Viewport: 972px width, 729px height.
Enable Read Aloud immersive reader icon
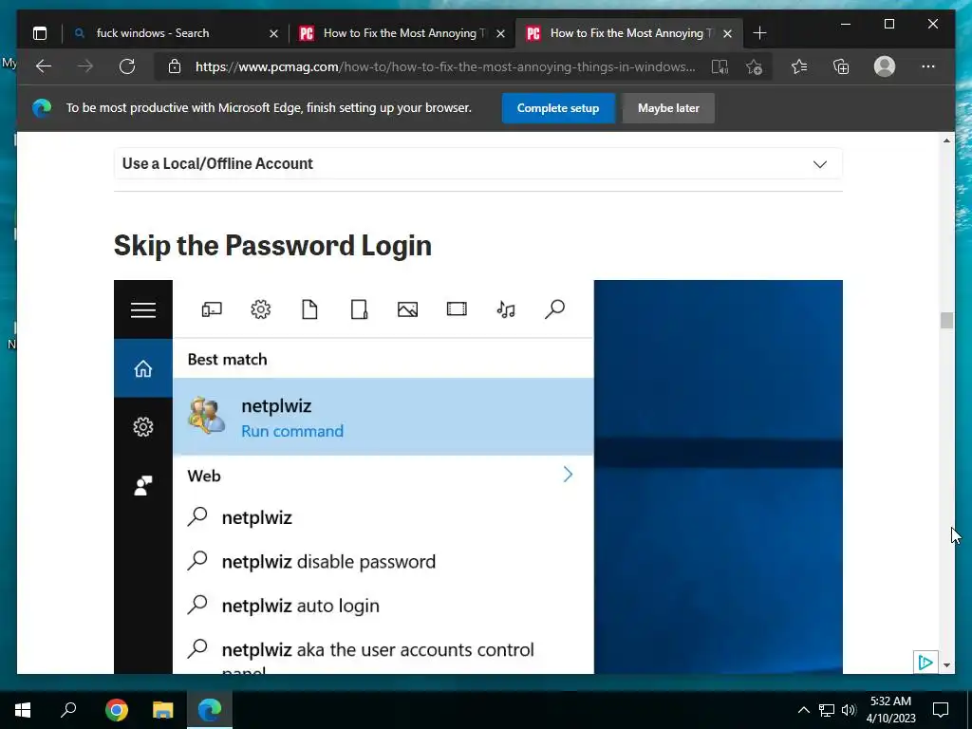720,66
